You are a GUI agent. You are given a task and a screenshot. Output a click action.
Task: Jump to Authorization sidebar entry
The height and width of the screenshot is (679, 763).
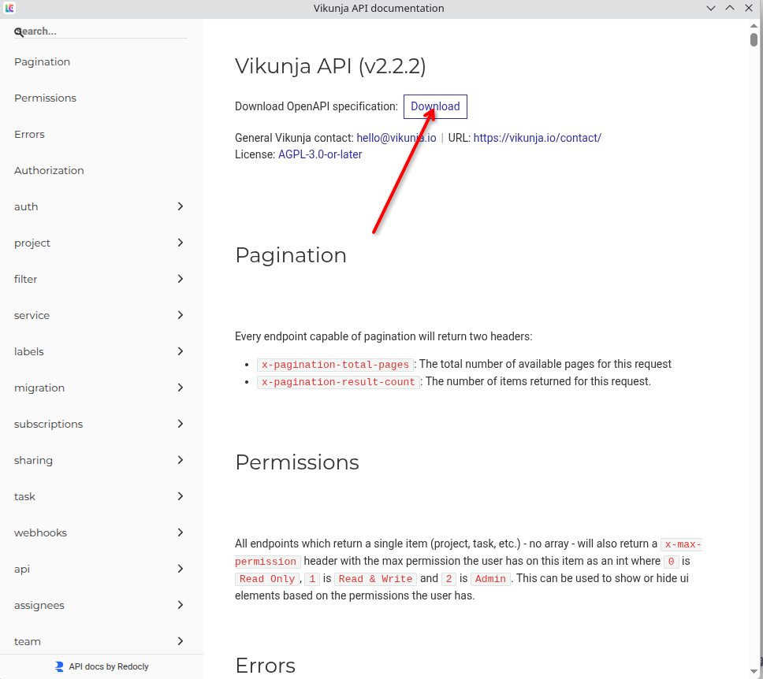click(x=49, y=171)
